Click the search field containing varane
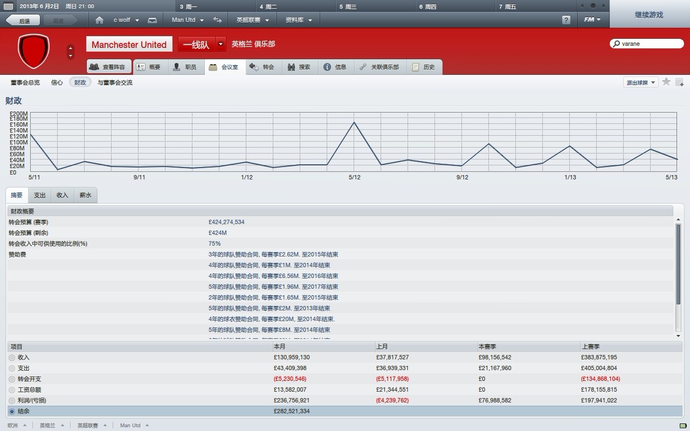 [x=647, y=44]
